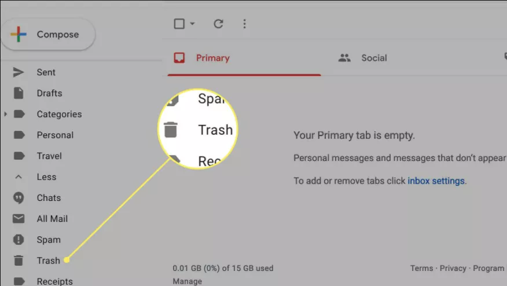Click the Trash bin icon in sidebar
The image size is (507, 286).
click(x=19, y=261)
